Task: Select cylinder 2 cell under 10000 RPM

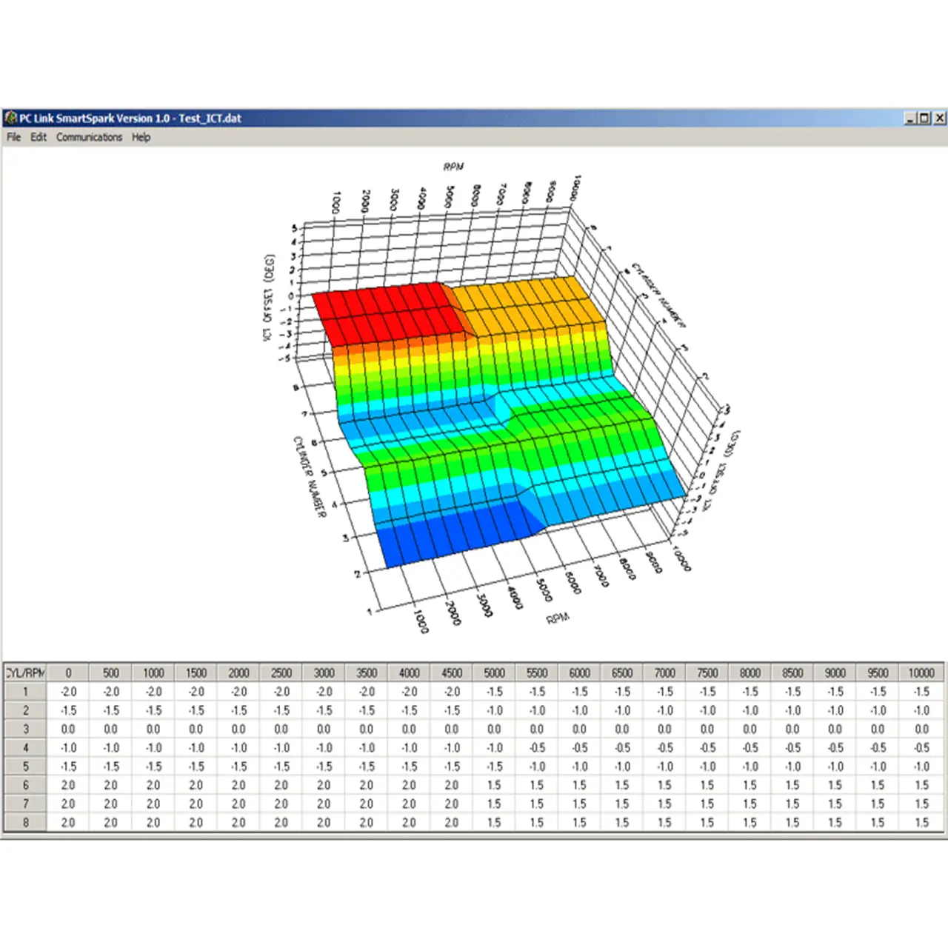Action: (921, 710)
